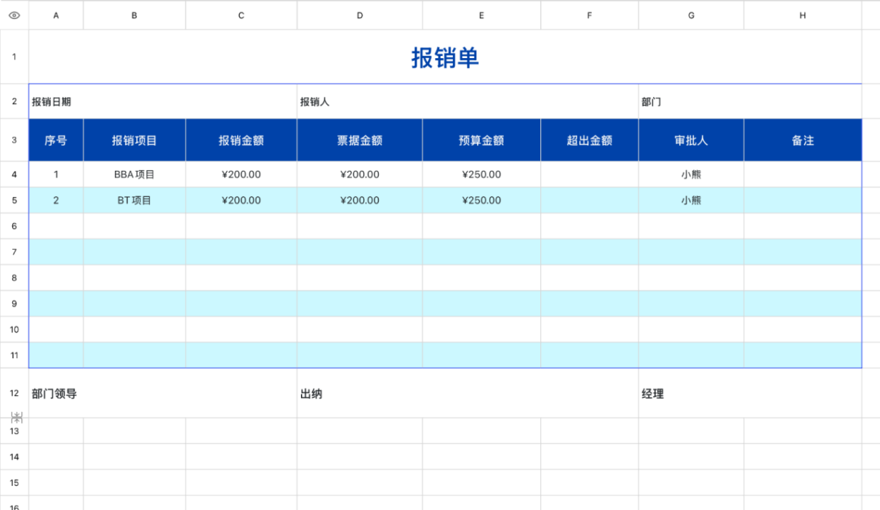Select the BT项目 cell
Viewport: 880px width, 510px height.
134,201
